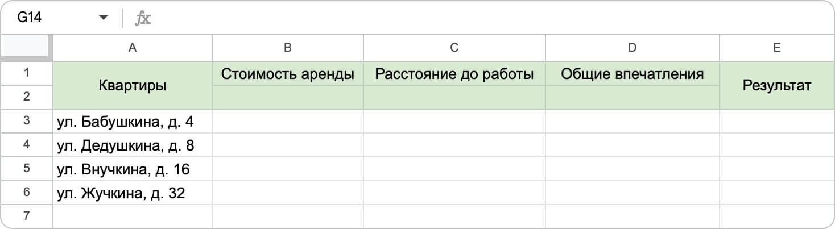Select column D header
The height and width of the screenshot is (229, 835).
633,48
